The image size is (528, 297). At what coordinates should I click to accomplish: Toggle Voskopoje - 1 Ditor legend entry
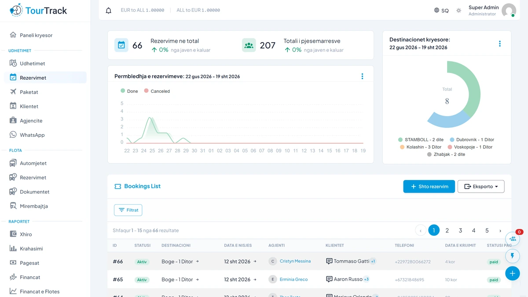pyautogui.click(x=470, y=147)
